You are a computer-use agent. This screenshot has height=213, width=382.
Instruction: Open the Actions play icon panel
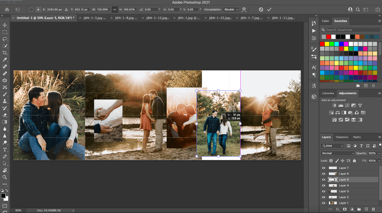[314, 31]
